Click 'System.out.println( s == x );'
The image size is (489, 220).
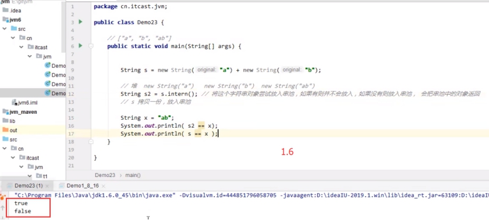(169, 134)
